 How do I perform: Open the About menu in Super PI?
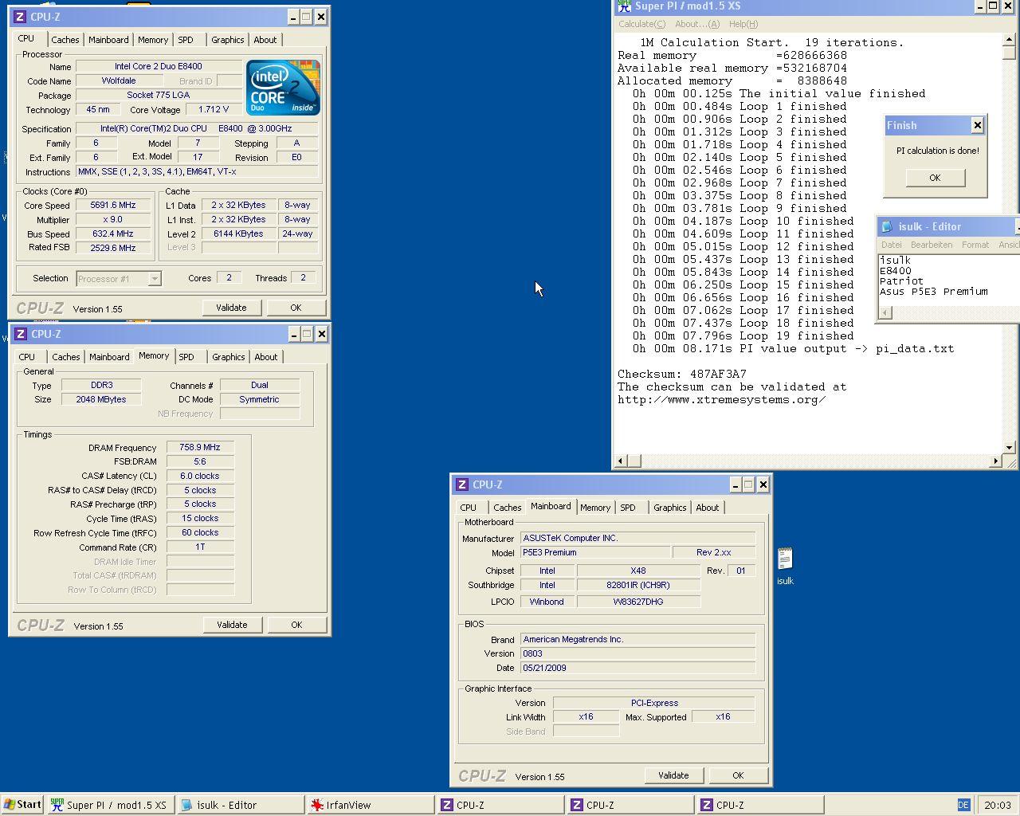697,24
